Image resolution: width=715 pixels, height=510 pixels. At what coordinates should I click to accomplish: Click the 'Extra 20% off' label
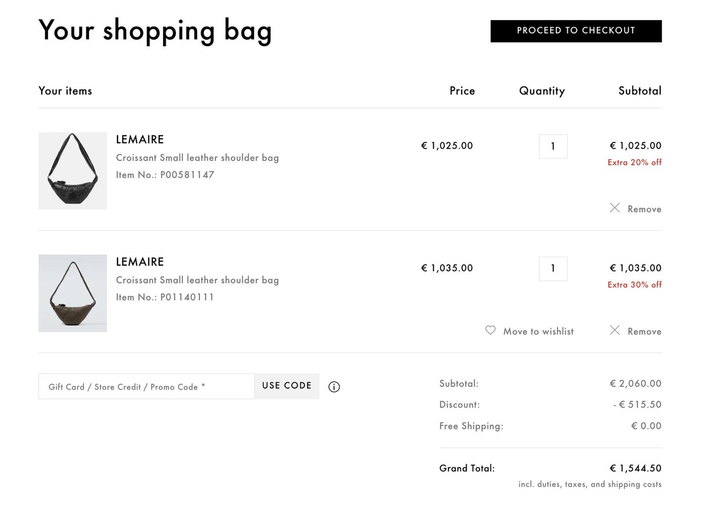pyautogui.click(x=634, y=162)
